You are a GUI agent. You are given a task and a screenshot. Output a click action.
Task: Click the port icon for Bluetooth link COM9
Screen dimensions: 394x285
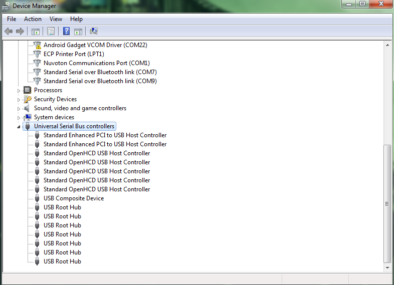point(37,81)
